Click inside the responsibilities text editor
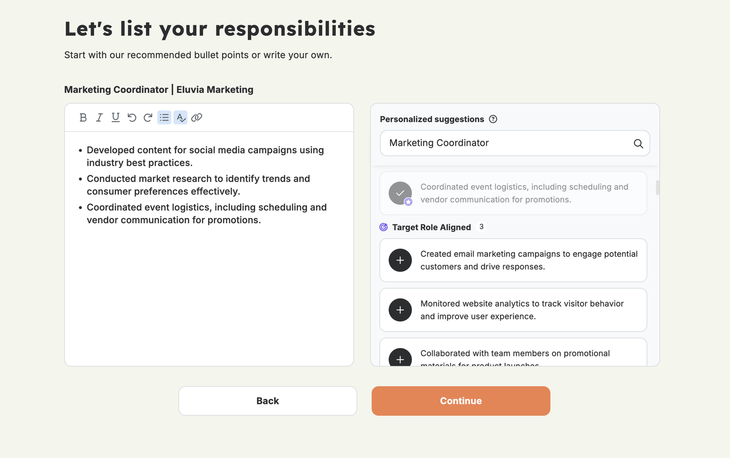The image size is (730, 458). [209, 292]
